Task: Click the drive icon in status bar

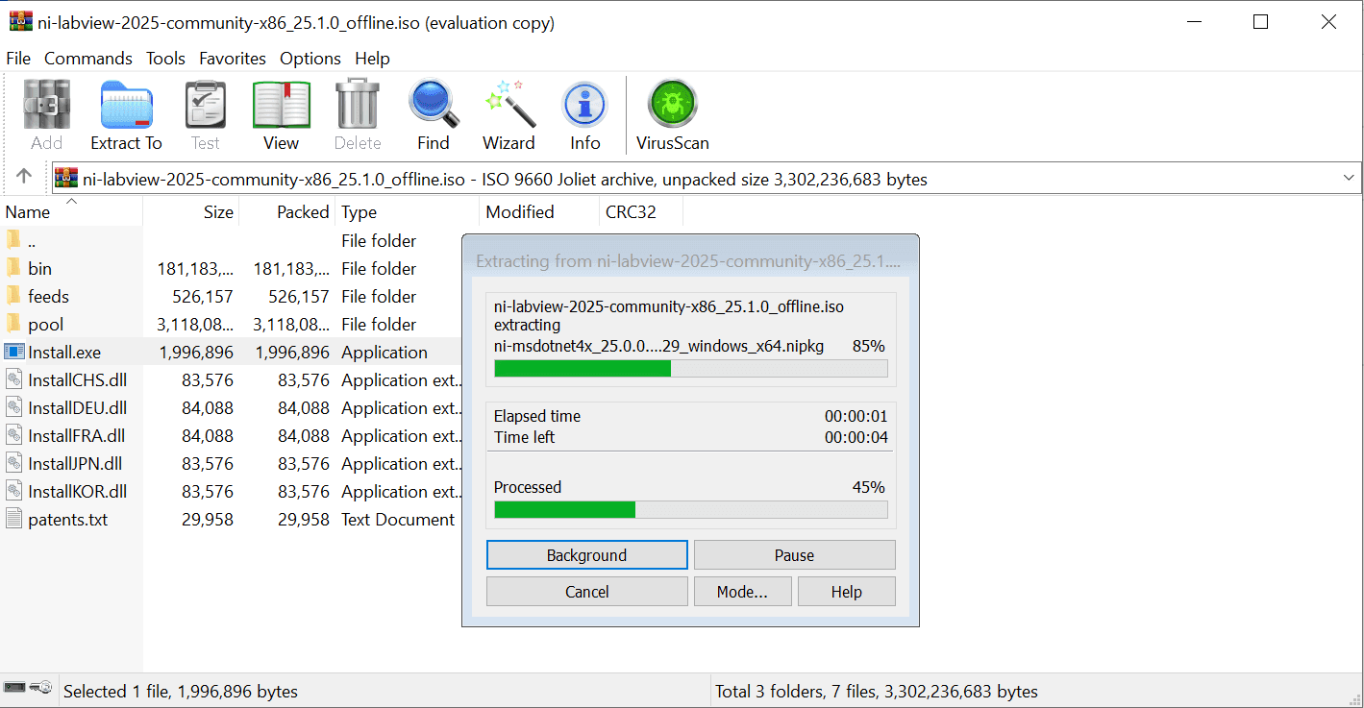Action: tap(14, 688)
